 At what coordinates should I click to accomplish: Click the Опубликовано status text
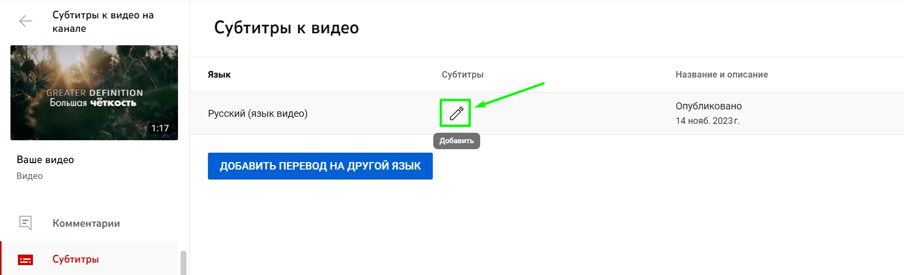point(709,106)
